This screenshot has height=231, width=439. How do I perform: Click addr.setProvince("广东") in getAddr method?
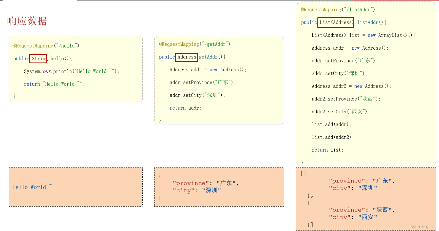(203, 82)
